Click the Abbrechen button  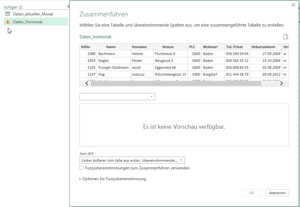coord(277,193)
